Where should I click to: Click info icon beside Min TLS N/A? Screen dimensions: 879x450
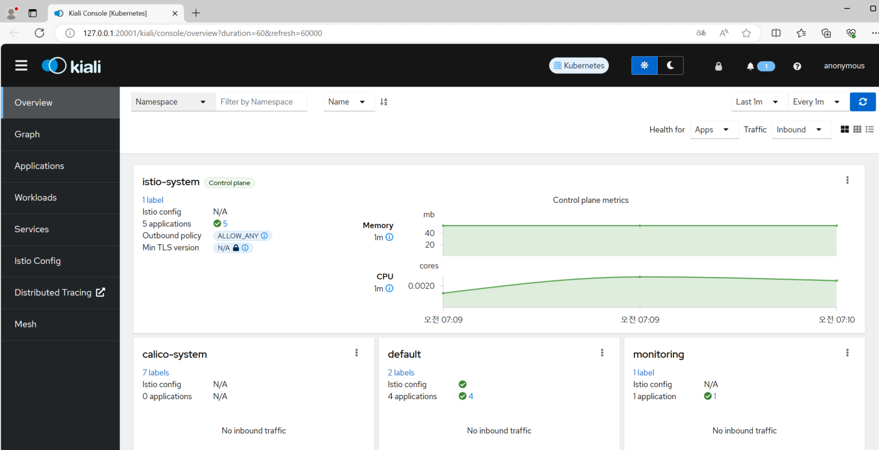[x=245, y=248]
